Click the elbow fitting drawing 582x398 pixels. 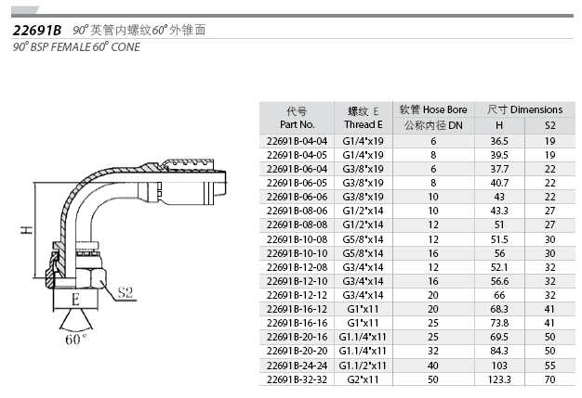(136, 225)
